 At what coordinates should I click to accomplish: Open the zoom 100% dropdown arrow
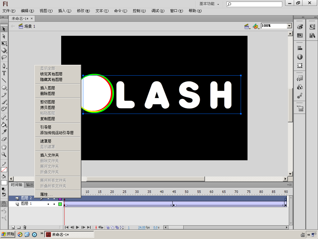coord(289,26)
